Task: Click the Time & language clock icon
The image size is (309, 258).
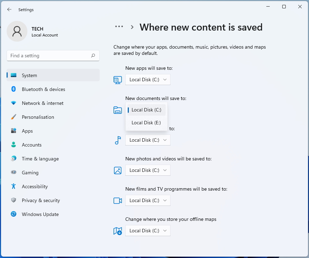Action: 14,158
